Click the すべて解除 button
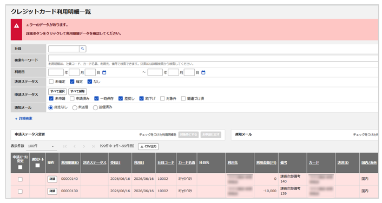382x203 pixels. [x=77, y=91]
